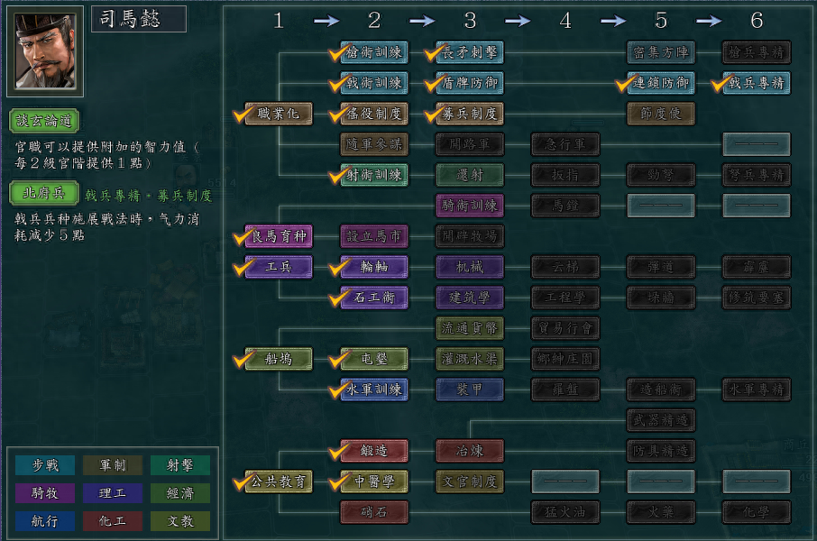The image size is (817, 541).
Task: Toggle the checked 募兵制度 tech
Action: pyautogui.click(x=470, y=114)
